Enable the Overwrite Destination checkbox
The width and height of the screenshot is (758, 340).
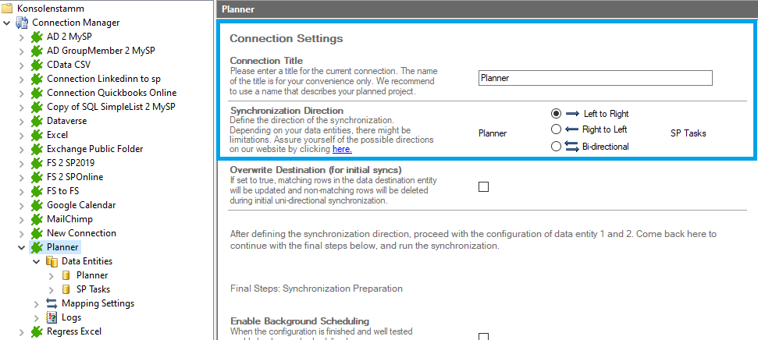click(x=483, y=186)
